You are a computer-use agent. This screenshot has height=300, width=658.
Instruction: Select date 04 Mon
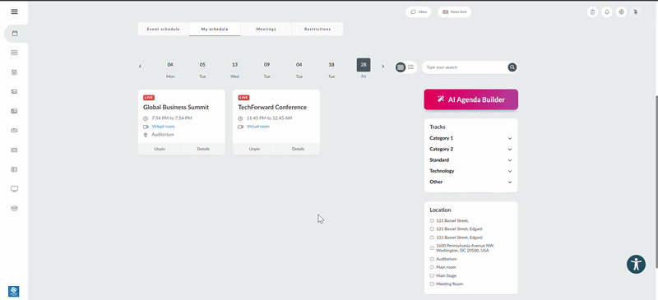pos(170,70)
